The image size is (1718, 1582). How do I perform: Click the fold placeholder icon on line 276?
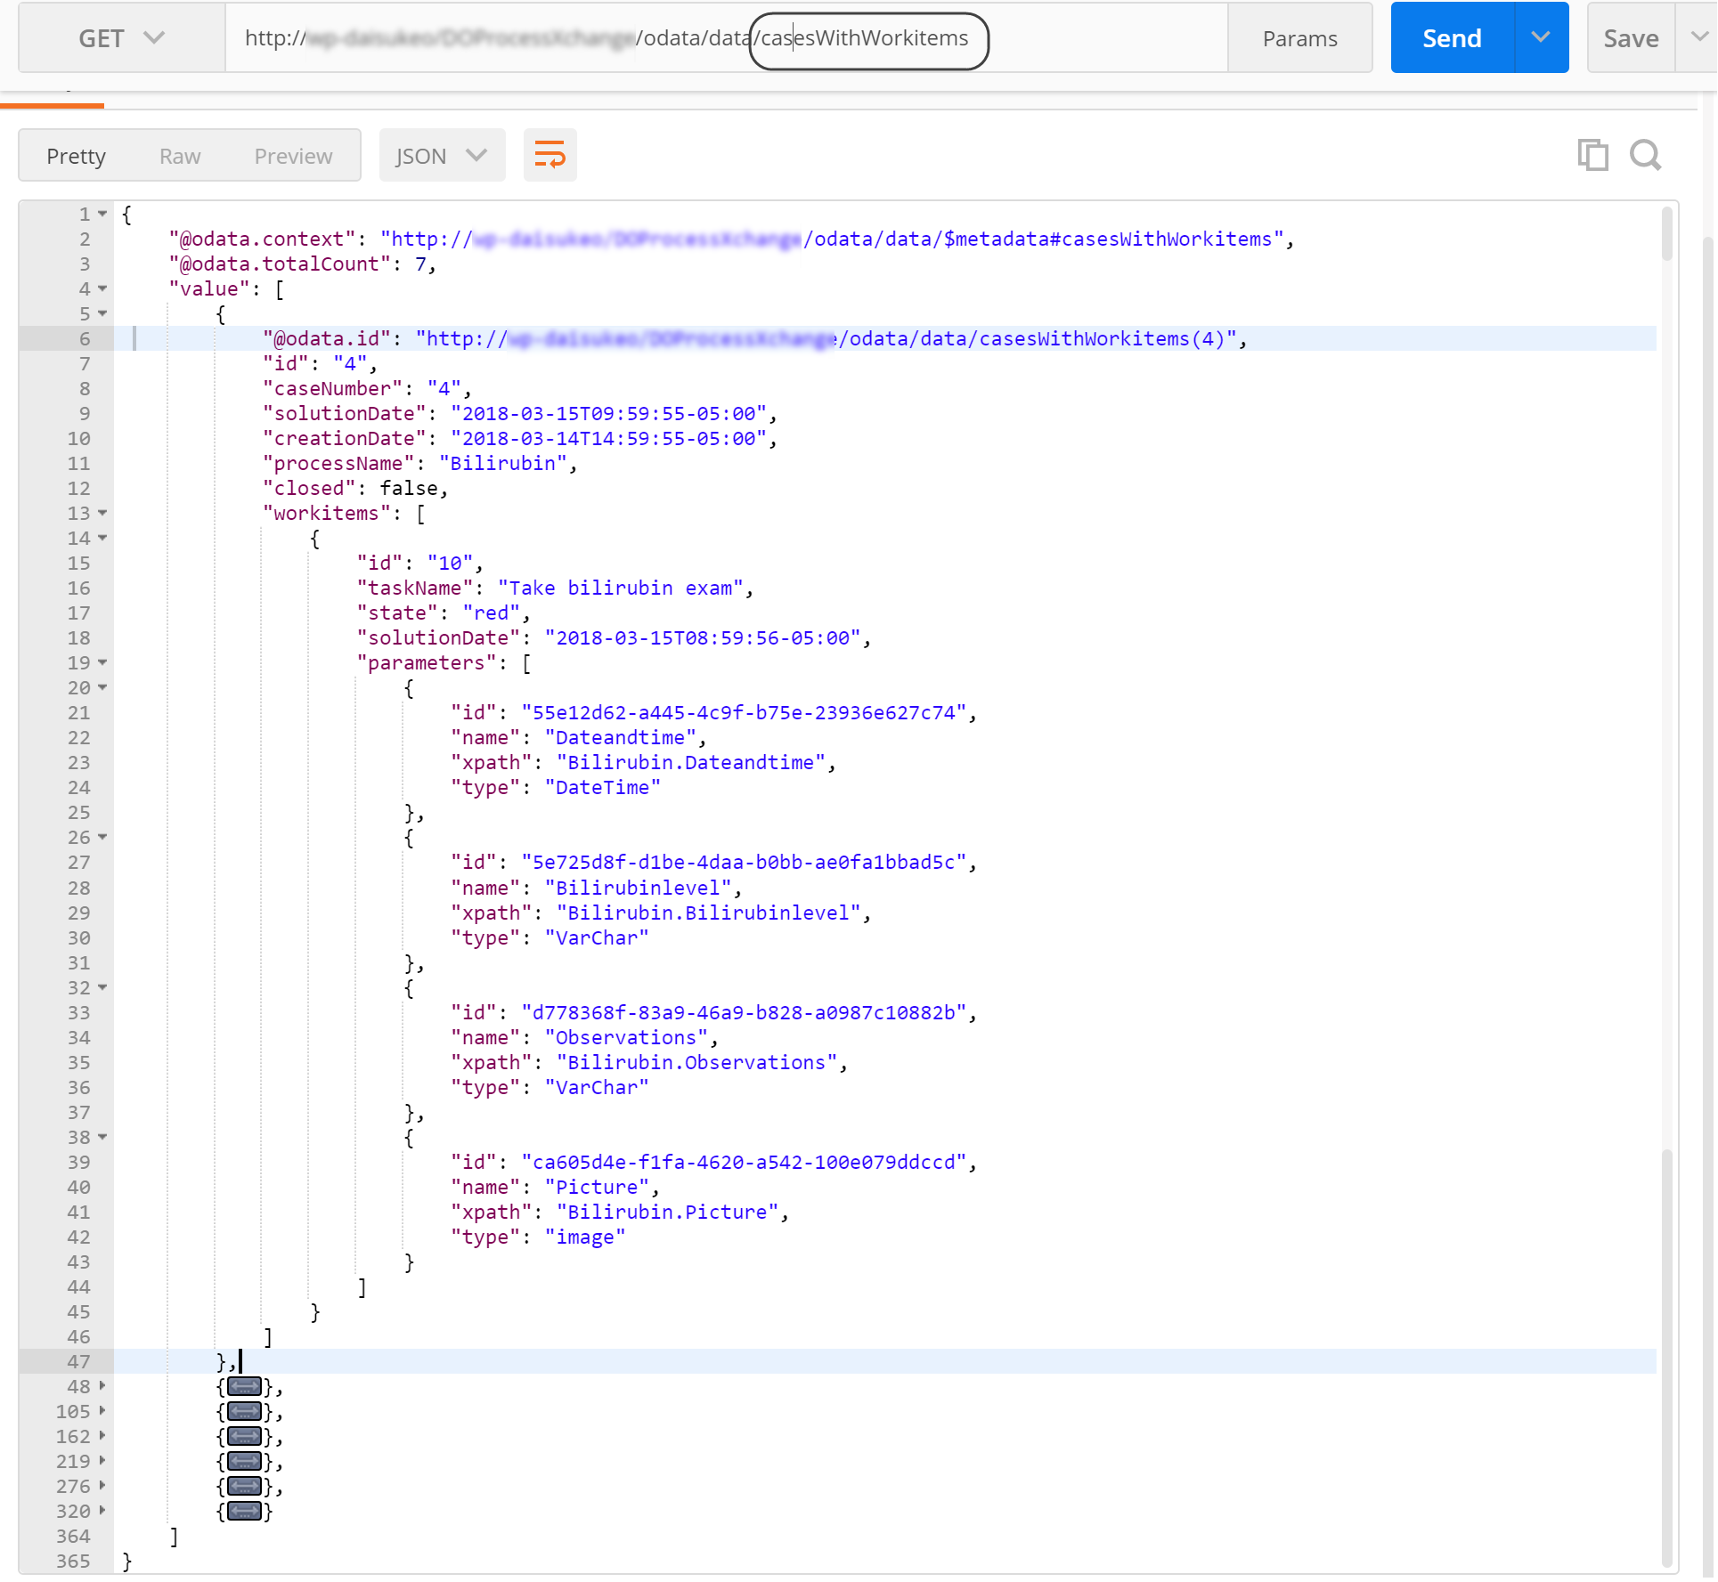[244, 1486]
